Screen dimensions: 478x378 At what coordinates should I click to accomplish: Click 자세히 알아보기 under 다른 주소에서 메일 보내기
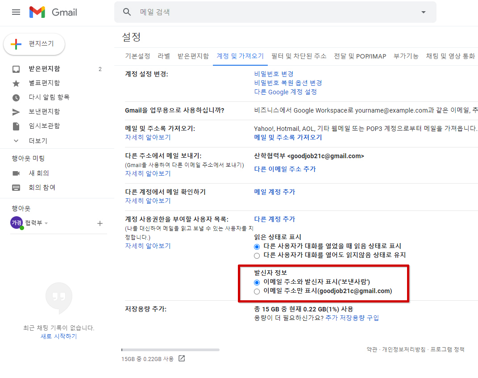tap(148, 173)
